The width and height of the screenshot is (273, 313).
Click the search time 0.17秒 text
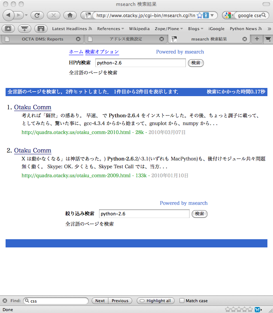coord(236,92)
